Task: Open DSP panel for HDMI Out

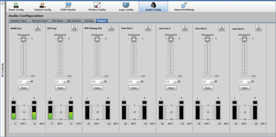Action: (38, 28)
